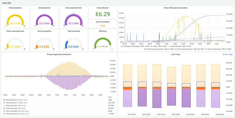Click the 38.2 kWh gauge value
The image size is (235, 118).
click(x=15, y=23)
